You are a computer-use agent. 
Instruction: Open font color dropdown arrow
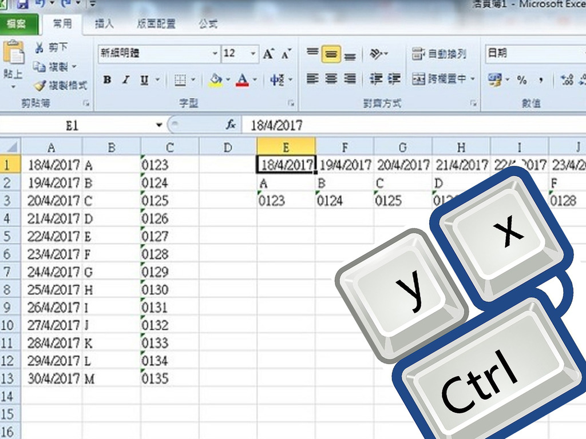click(255, 79)
